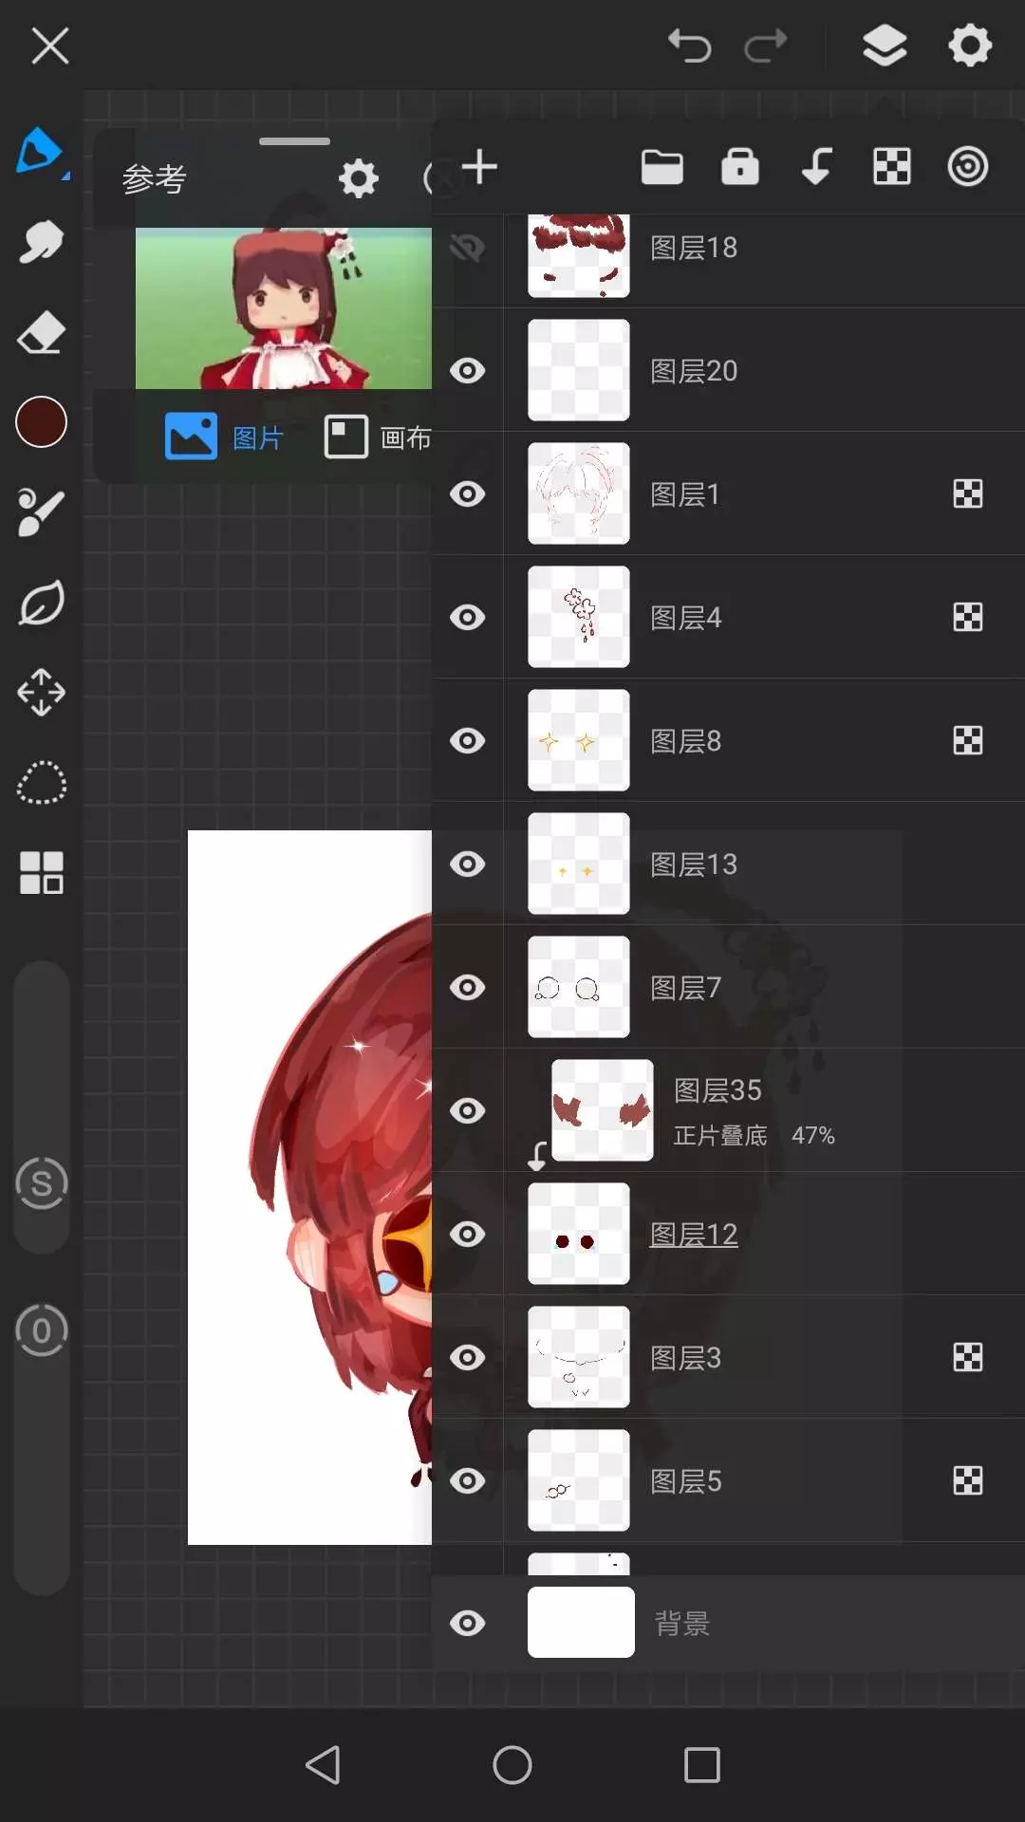1025x1822 pixels.
Task: Switch reference to 画布 mode
Action: coord(378,437)
